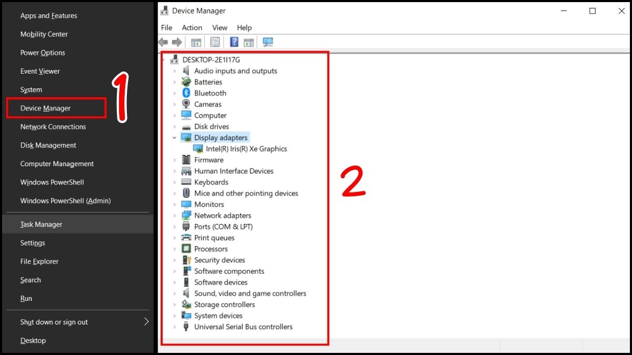This screenshot has height=355, width=632.
Task: Toggle the console tree toolbar icon
Action: coord(196,42)
